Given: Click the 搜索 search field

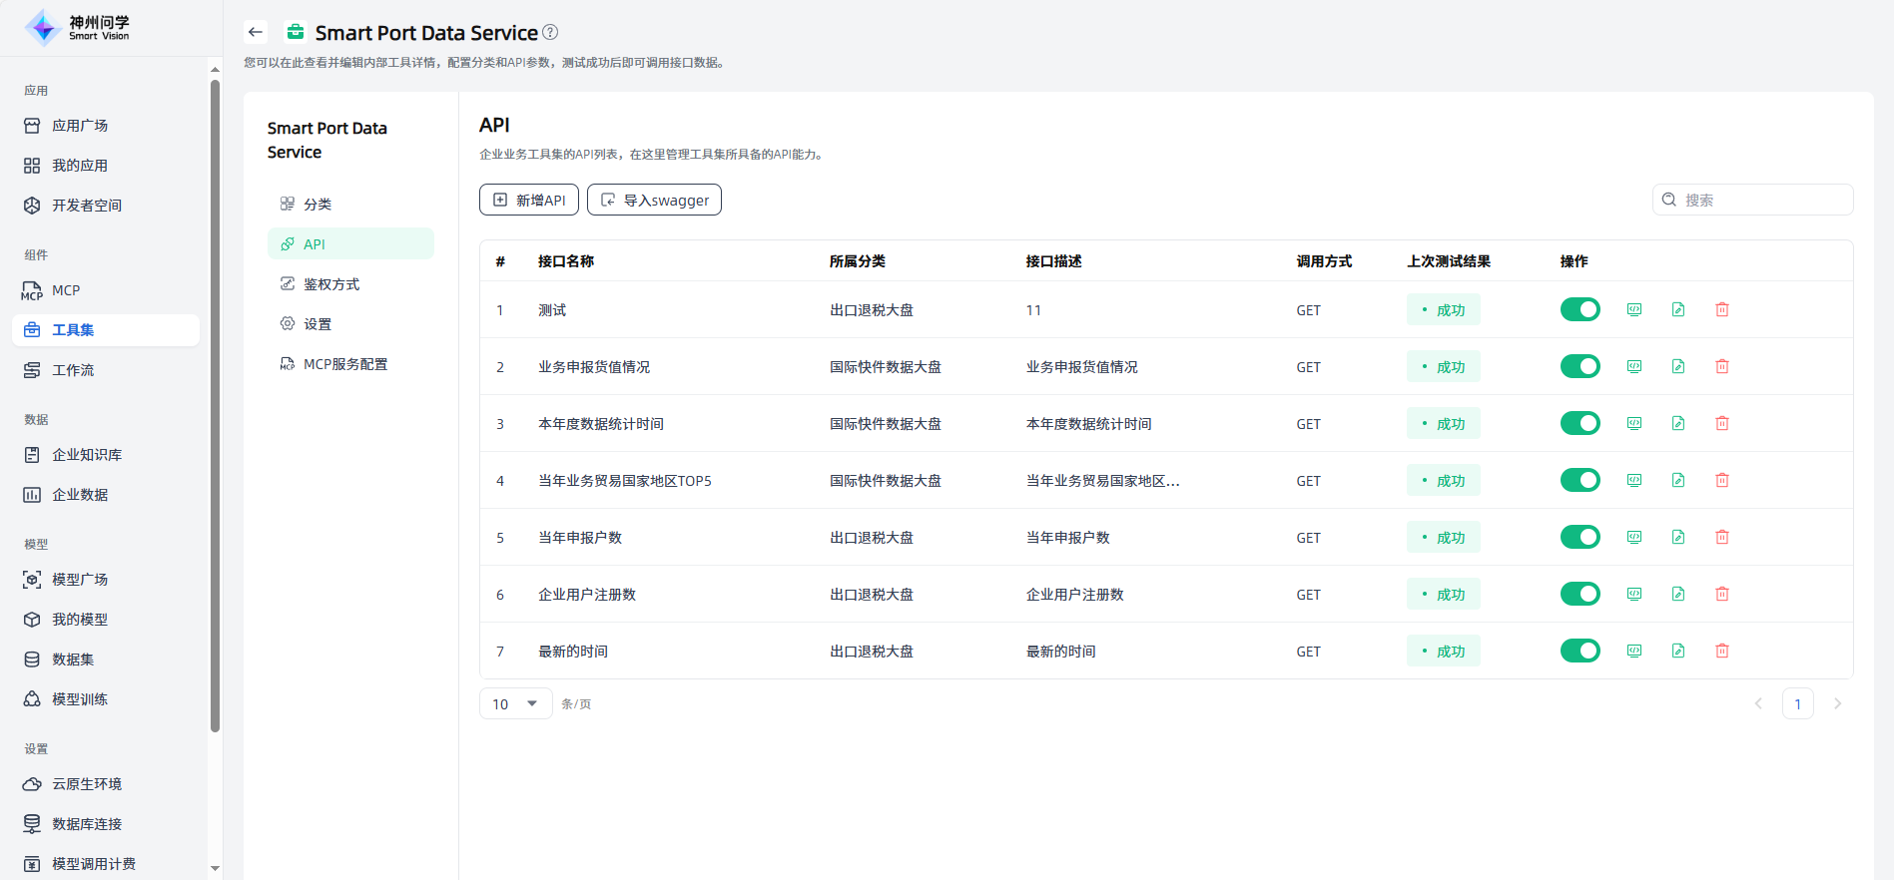Looking at the screenshot, I should click(x=1762, y=200).
